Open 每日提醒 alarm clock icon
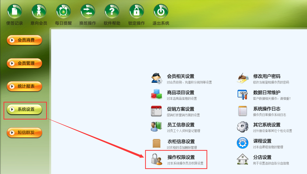Screen dimensions: 307x174 point(63,11)
